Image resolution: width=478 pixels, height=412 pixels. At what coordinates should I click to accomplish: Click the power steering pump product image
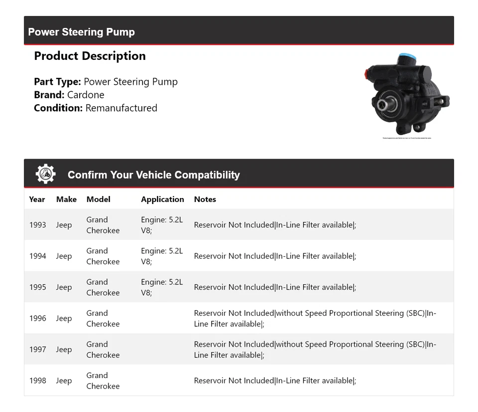click(x=406, y=95)
